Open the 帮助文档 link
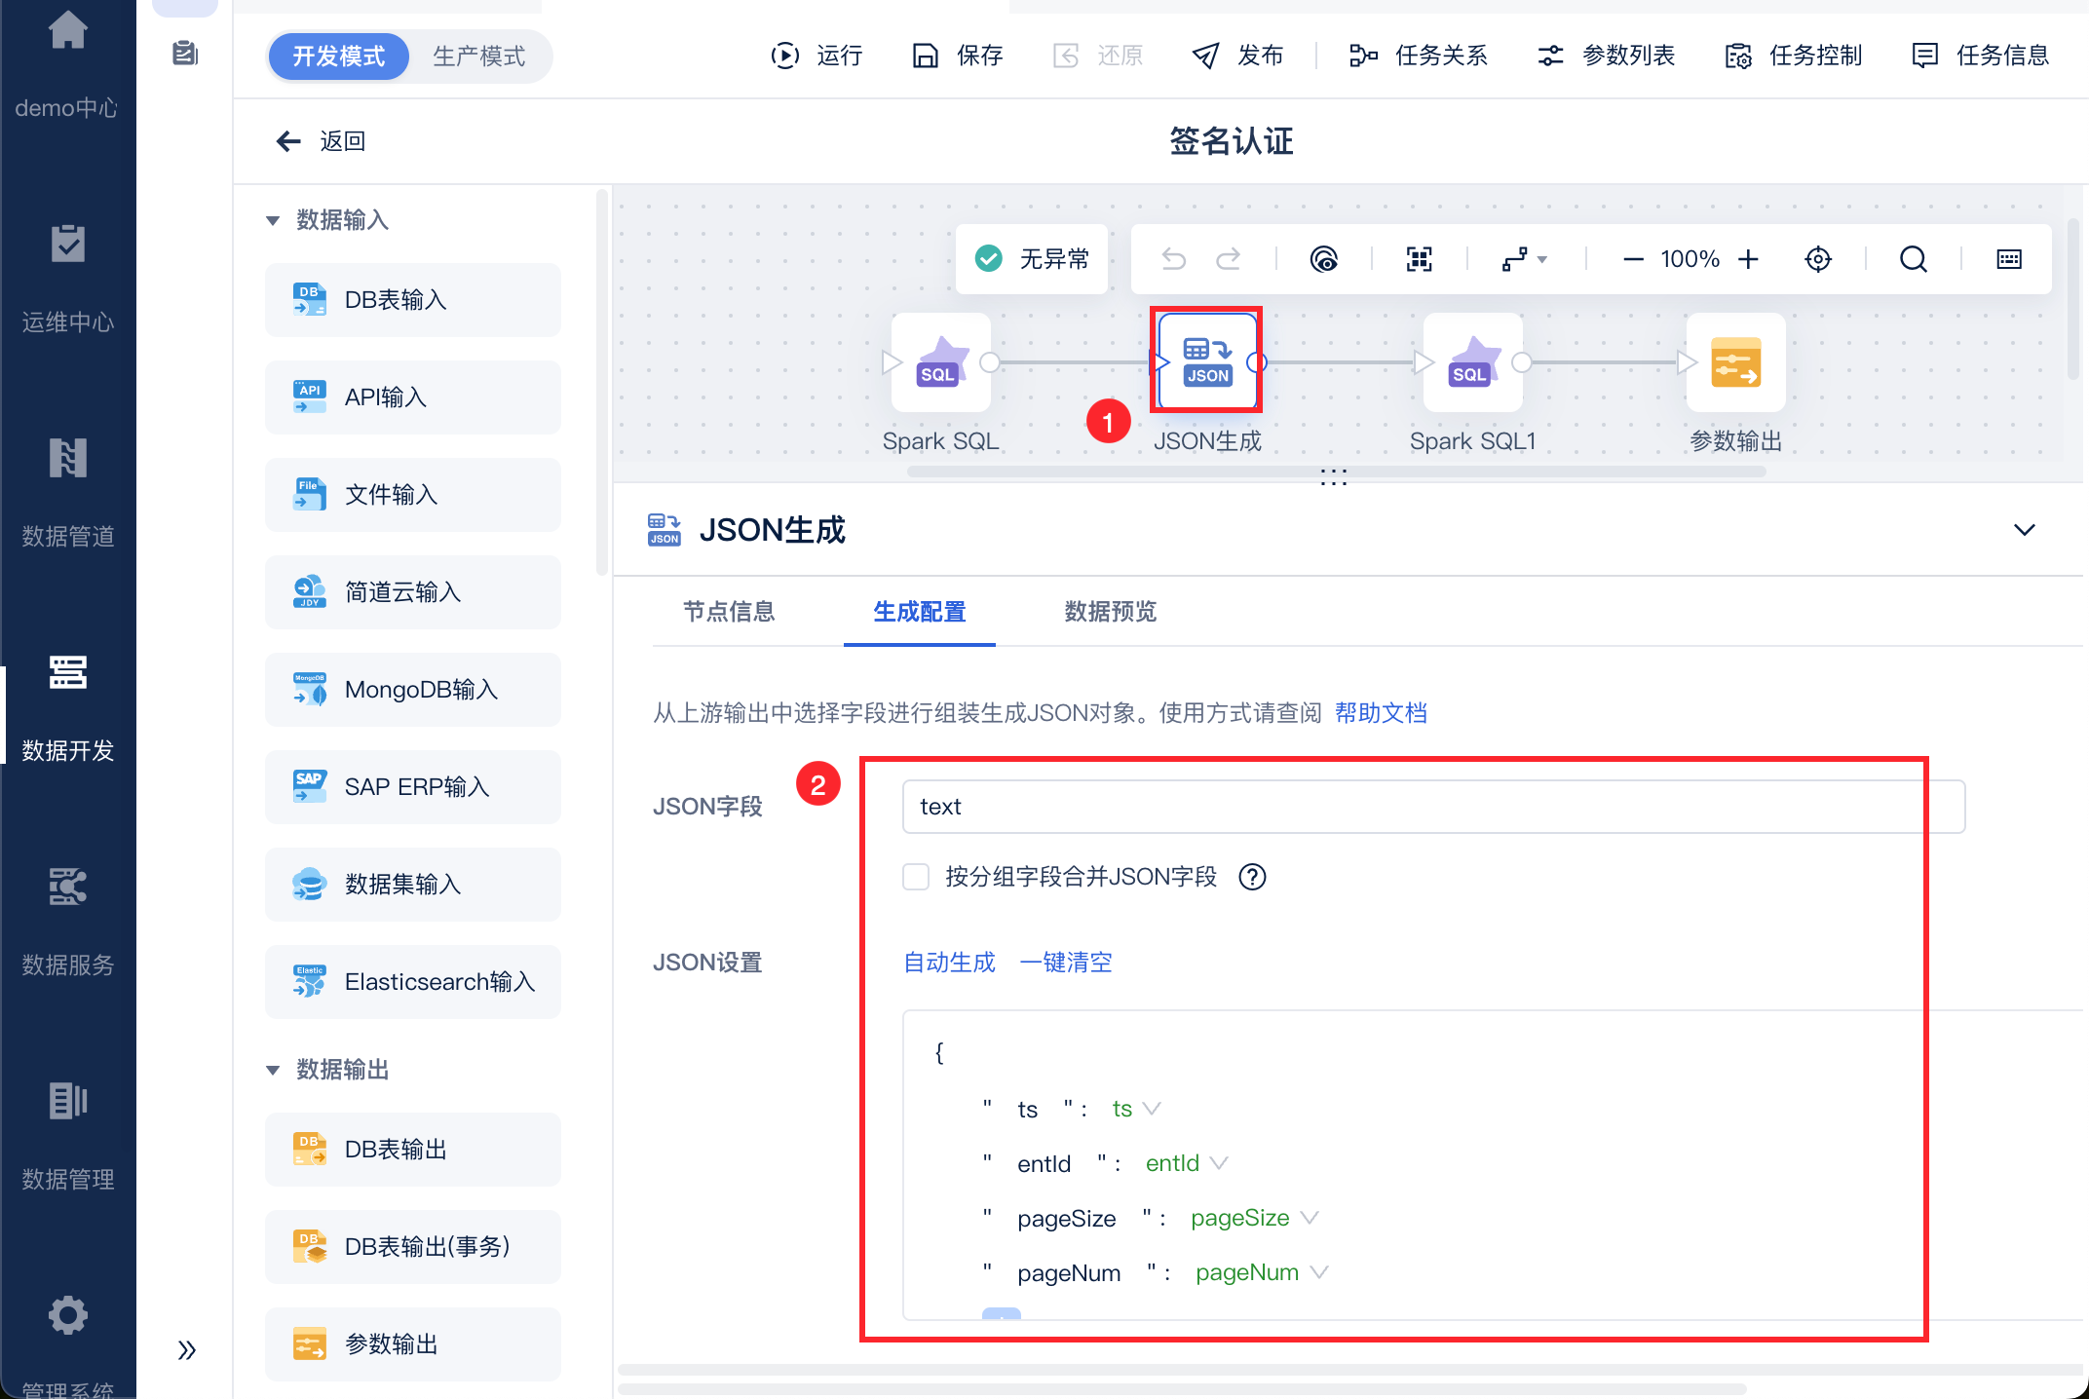Screen dimensions: 2089x1399 1380,713
